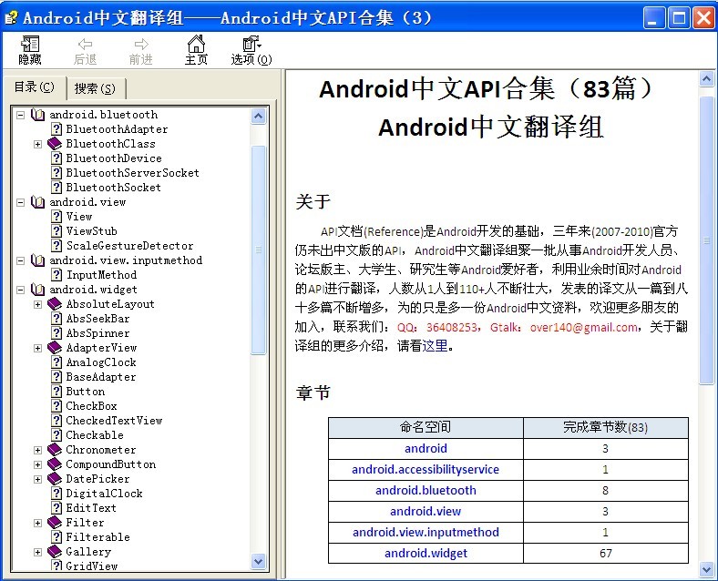Click the Forward (前进) toolbar arrow
Viewport: 718px width, 581px height.
coord(141,50)
